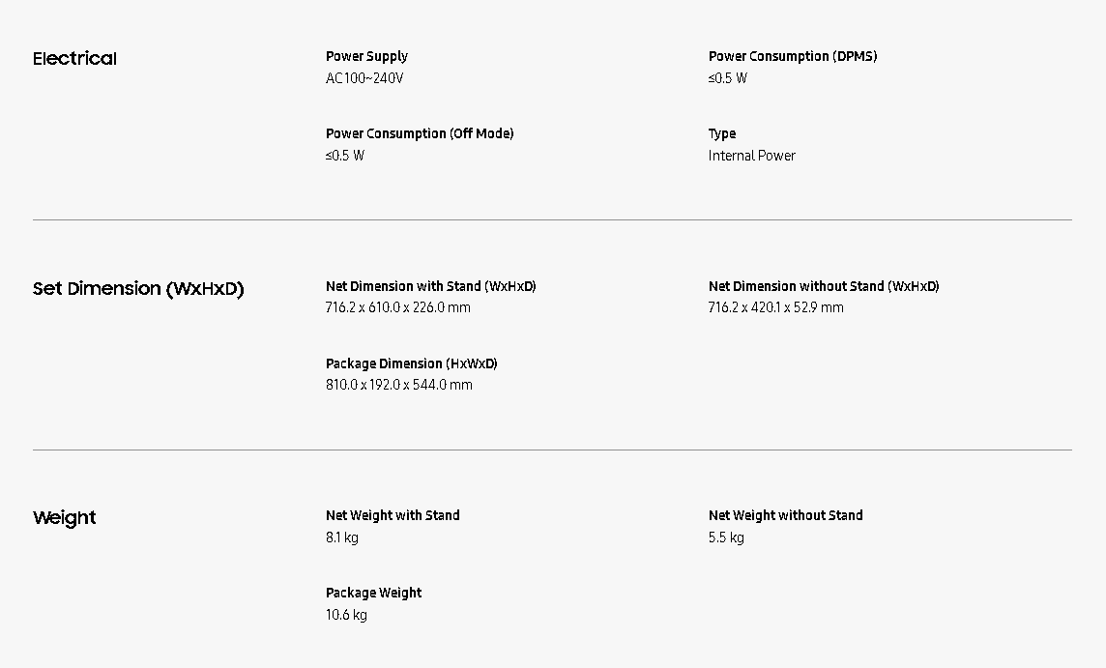Viewport: 1106px width, 668px height.
Task: Click the Package Dimension (HxWxD) label
Action: [411, 363]
